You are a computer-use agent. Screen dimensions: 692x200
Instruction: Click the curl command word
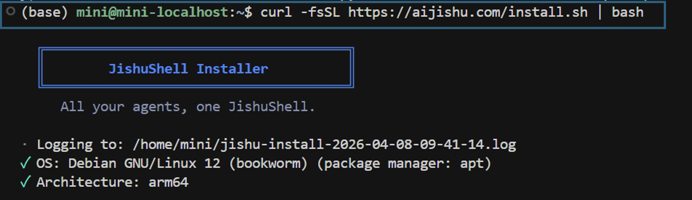pos(276,12)
